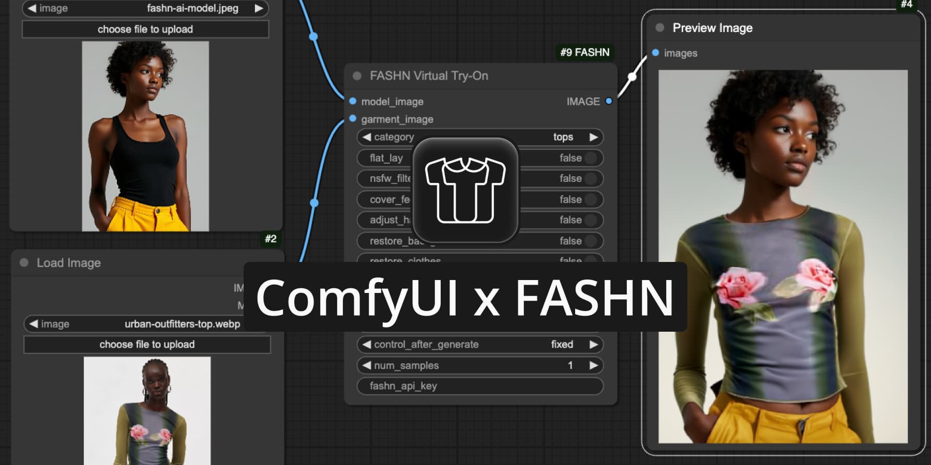Click choose file to upload for urban-outfitters-top.webp
Image resolution: width=931 pixels, height=465 pixels.
tap(147, 344)
